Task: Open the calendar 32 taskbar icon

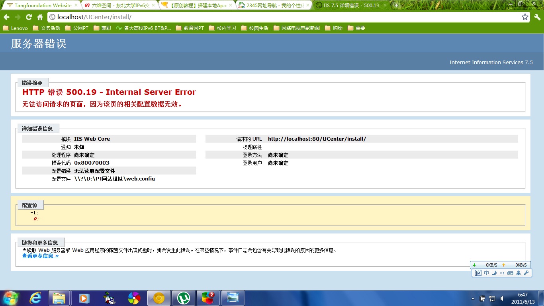Action: point(109,298)
